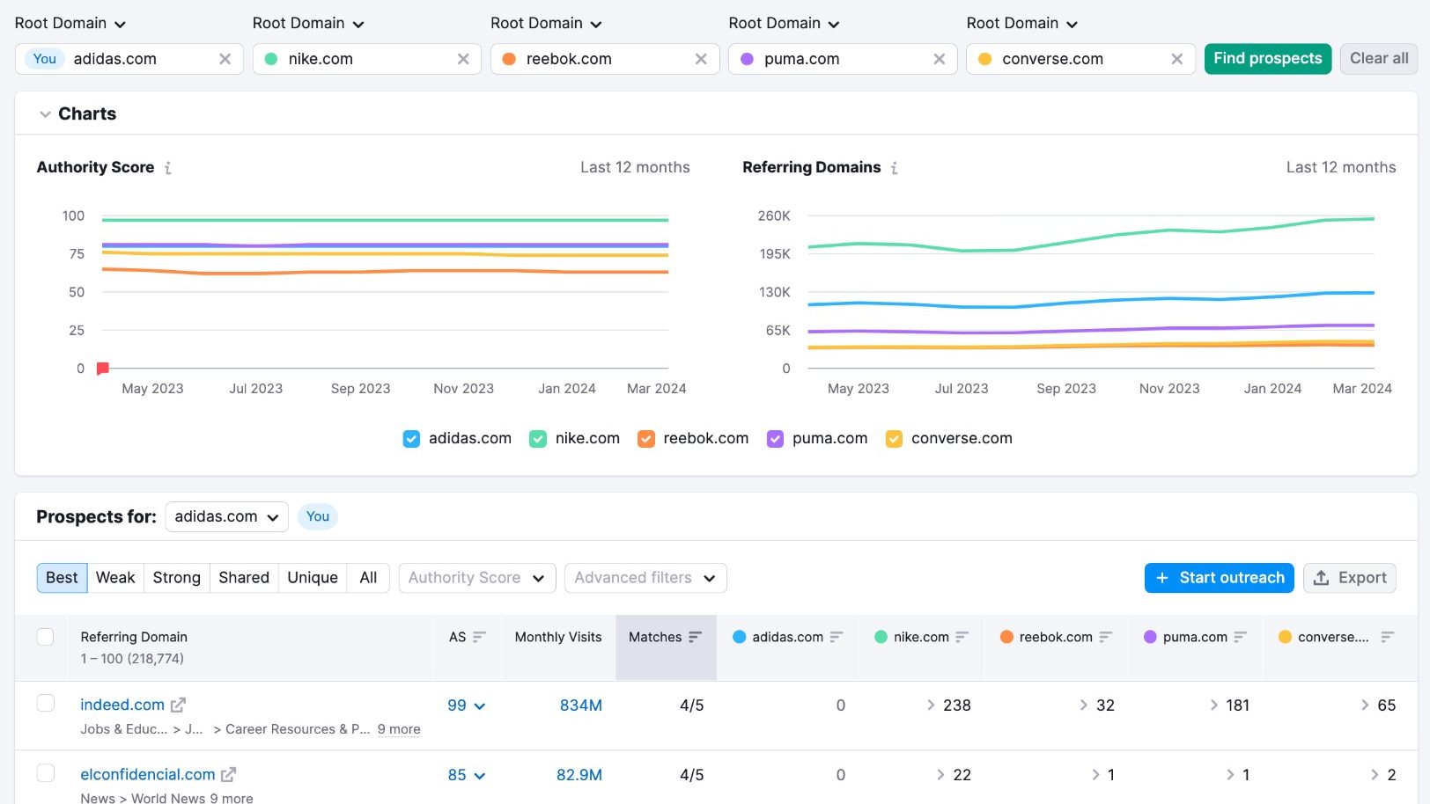Toggle puma.com chart legend checkbox
Image resolution: width=1430 pixels, height=804 pixels.
(775, 438)
